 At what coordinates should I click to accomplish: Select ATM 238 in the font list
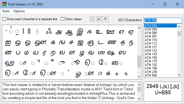[x=161, y=72]
